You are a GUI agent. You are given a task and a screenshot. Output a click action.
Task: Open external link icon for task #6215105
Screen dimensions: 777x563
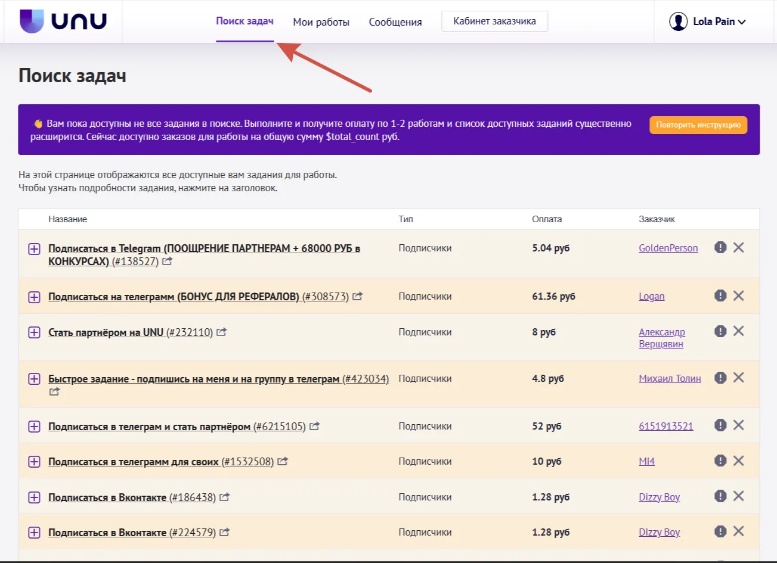(314, 426)
